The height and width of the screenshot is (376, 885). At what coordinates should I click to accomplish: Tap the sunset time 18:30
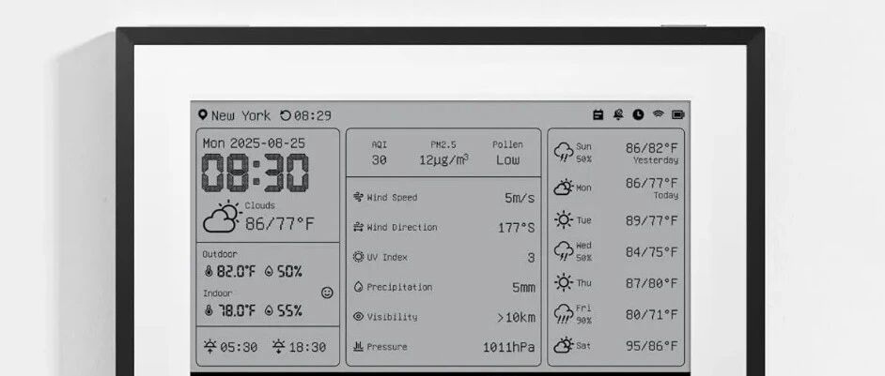point(307,347)
